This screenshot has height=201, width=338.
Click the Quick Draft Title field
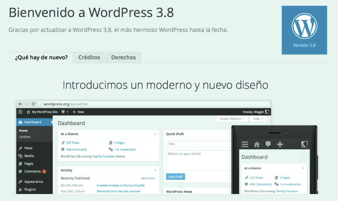click(x=198, y=144)
